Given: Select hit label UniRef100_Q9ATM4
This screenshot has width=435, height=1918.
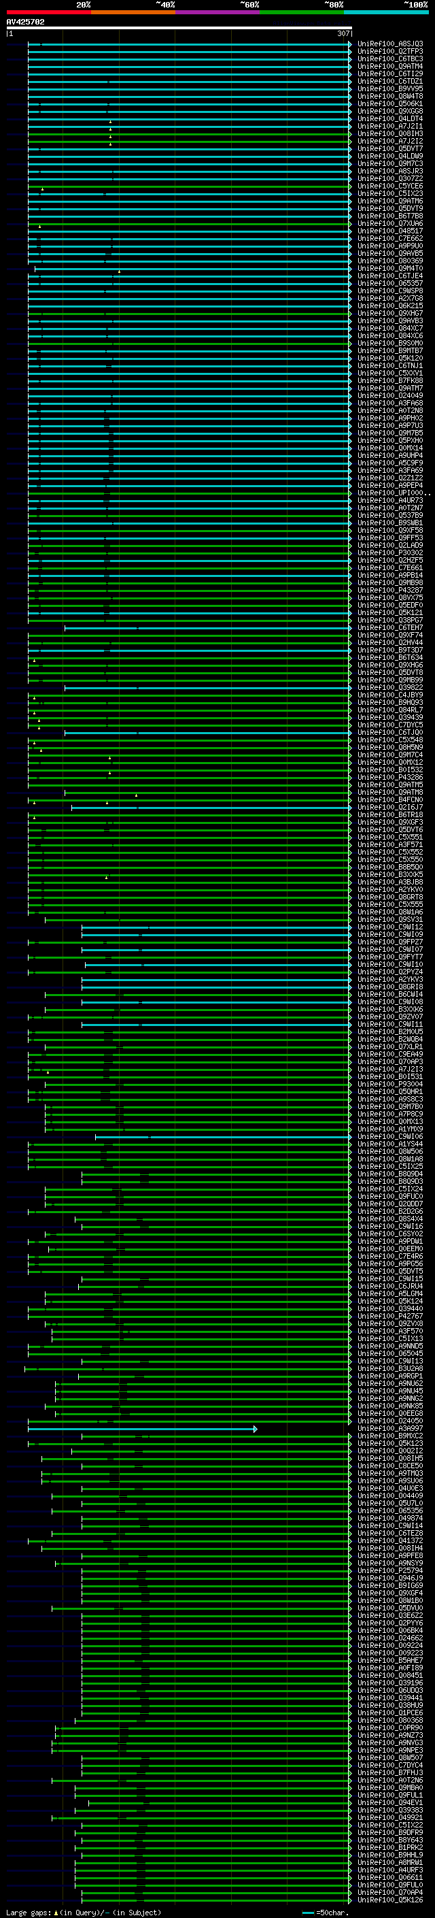Looking at the screenshot, I should point(390,66).
